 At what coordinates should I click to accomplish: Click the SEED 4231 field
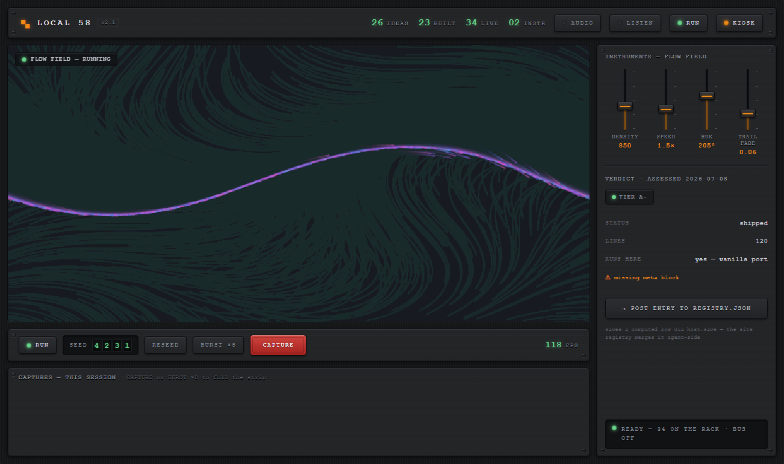[x=101, y=345]
